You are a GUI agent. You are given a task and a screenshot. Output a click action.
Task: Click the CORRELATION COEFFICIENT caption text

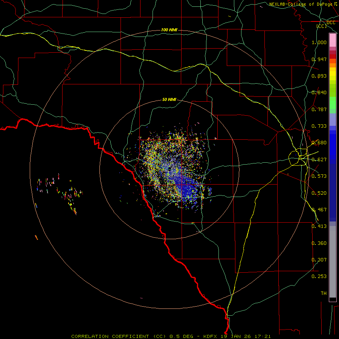click(110, 336)
